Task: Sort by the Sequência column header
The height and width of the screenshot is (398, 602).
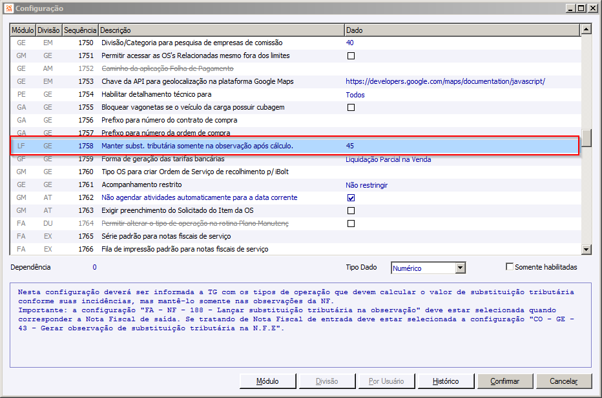Action: [80, 30]
